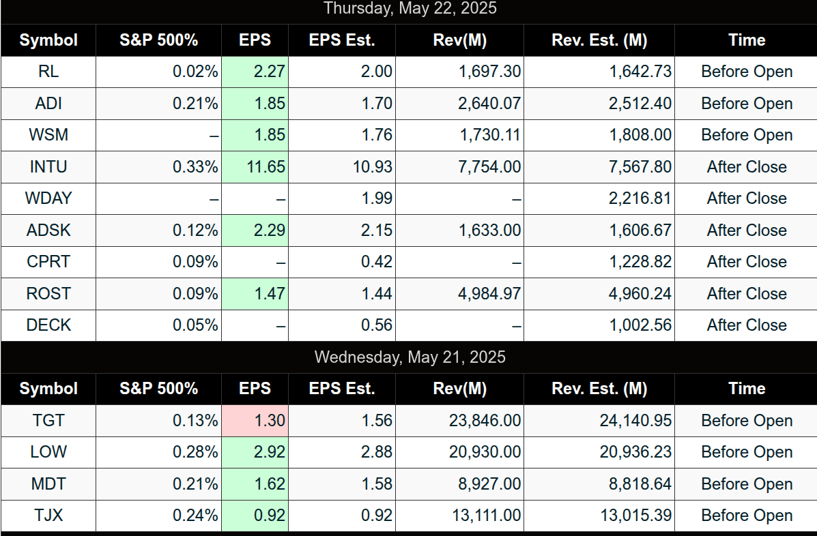Viewport: 817px width, 536px height.
Task: Select the ROST ticker symbol
Action: tap(48, 293)
